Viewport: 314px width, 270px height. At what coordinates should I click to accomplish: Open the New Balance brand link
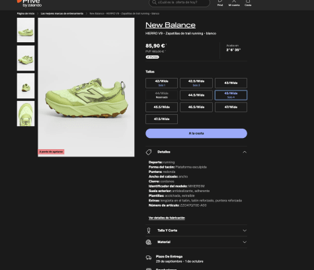171,25
